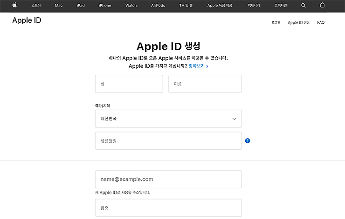Screen dimensions: 345x219
Task: Open the FAQ link
Action: (321, 22)
